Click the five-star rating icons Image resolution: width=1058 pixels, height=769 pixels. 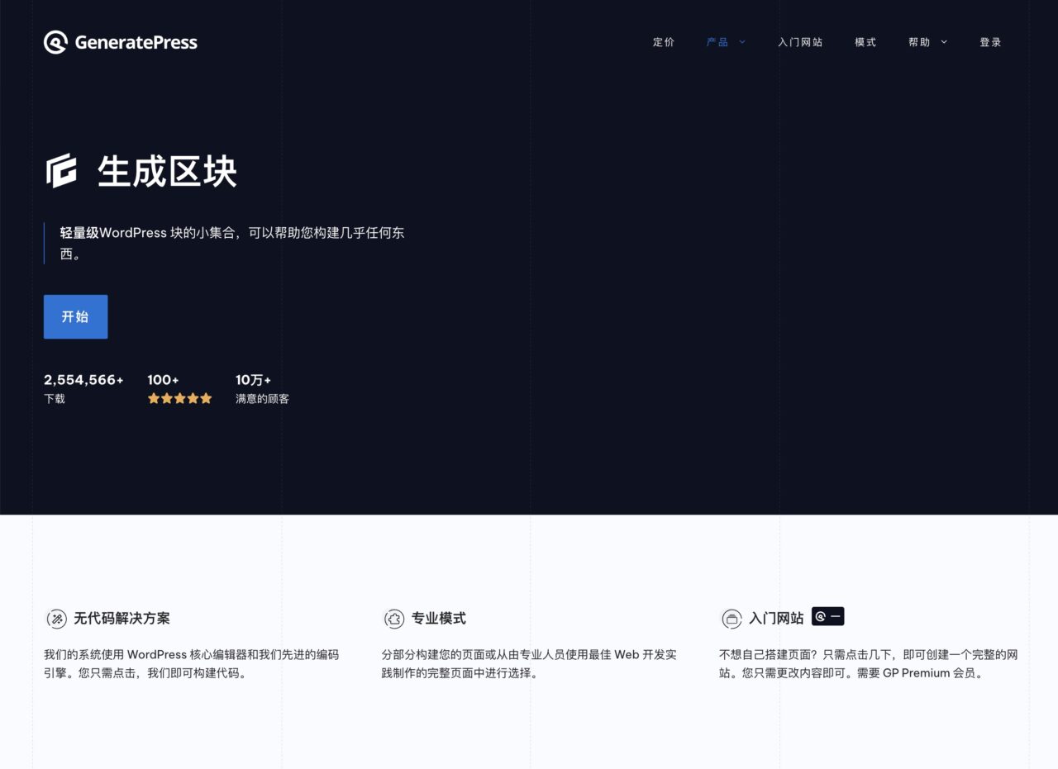(x=179, y=399)
